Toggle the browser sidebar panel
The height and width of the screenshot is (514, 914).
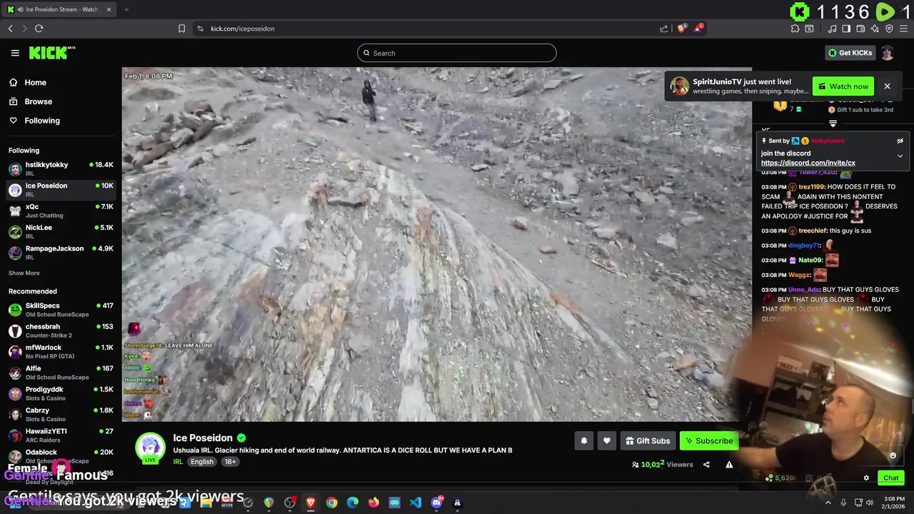tap(846, 29)
